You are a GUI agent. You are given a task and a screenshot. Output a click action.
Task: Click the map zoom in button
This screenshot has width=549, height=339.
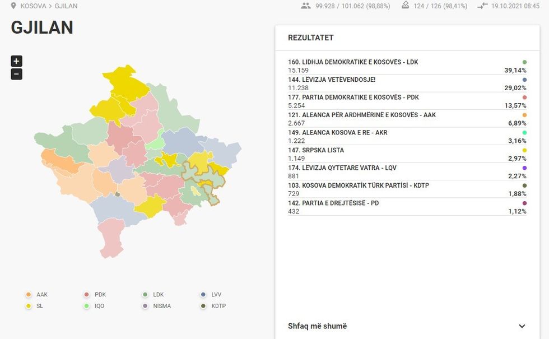click(16, 61)
